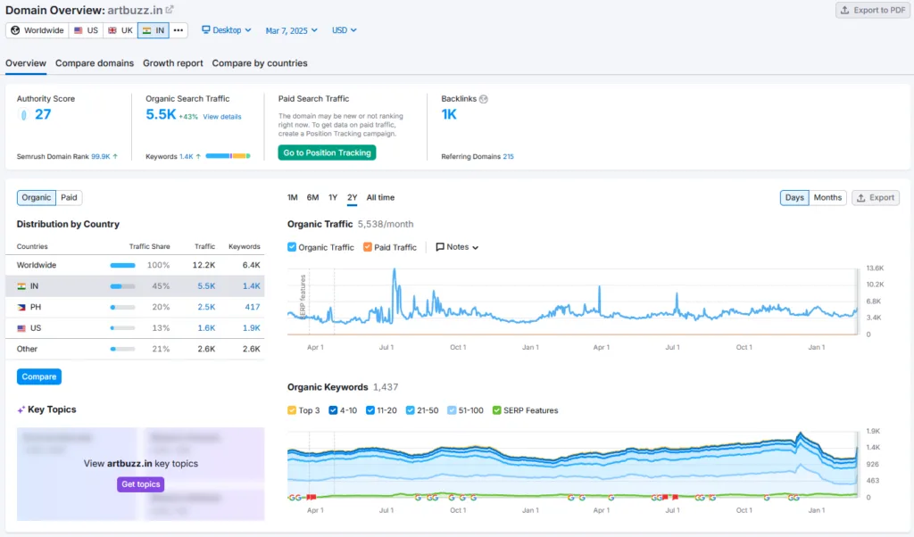Toggle 51-100 keywords checkbox
Screen dimensions: 914x537
click(452, 410)
